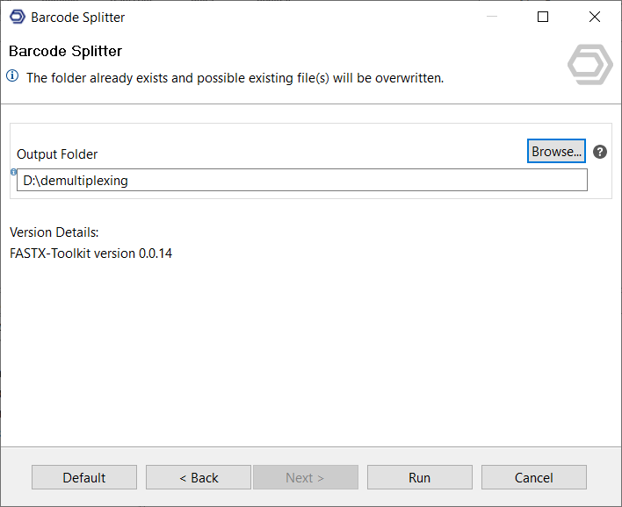Click the small info decorator beside the path field
The image size is (622, 507).
coord(13,172)
